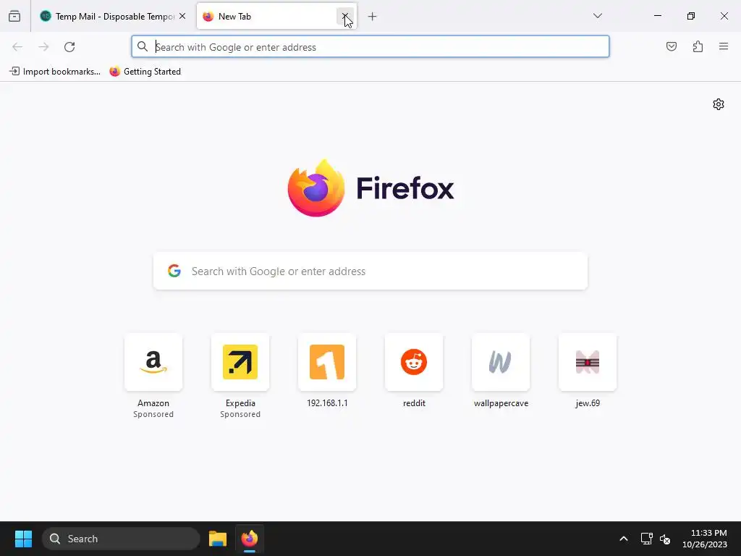Open a new tab with plus button

(x=373, y=17)
